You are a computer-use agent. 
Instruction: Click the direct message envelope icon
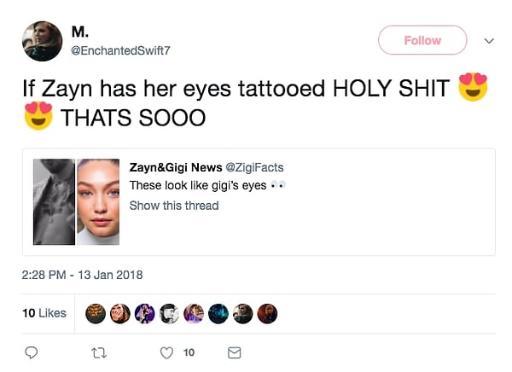[x=235, y=352]
